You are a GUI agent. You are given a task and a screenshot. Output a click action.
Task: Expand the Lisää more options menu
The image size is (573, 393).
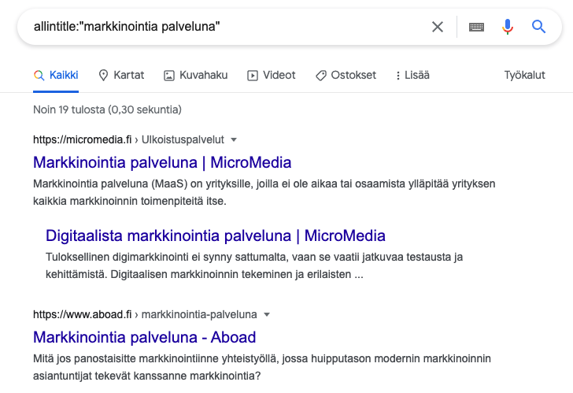pyautogui.click(x=412, y=76)
